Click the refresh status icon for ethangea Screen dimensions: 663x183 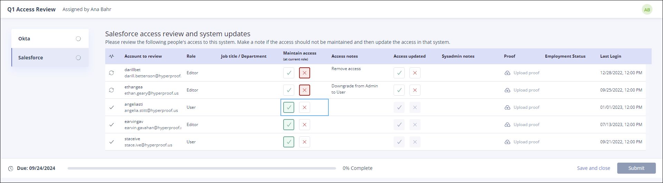[111, 90]
